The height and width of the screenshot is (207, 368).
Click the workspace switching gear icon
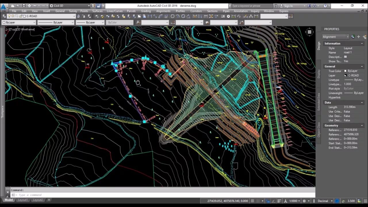point(304,201)
